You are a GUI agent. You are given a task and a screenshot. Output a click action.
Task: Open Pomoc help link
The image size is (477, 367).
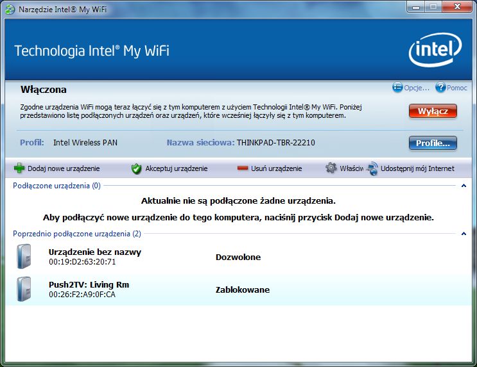click(456, 88)
